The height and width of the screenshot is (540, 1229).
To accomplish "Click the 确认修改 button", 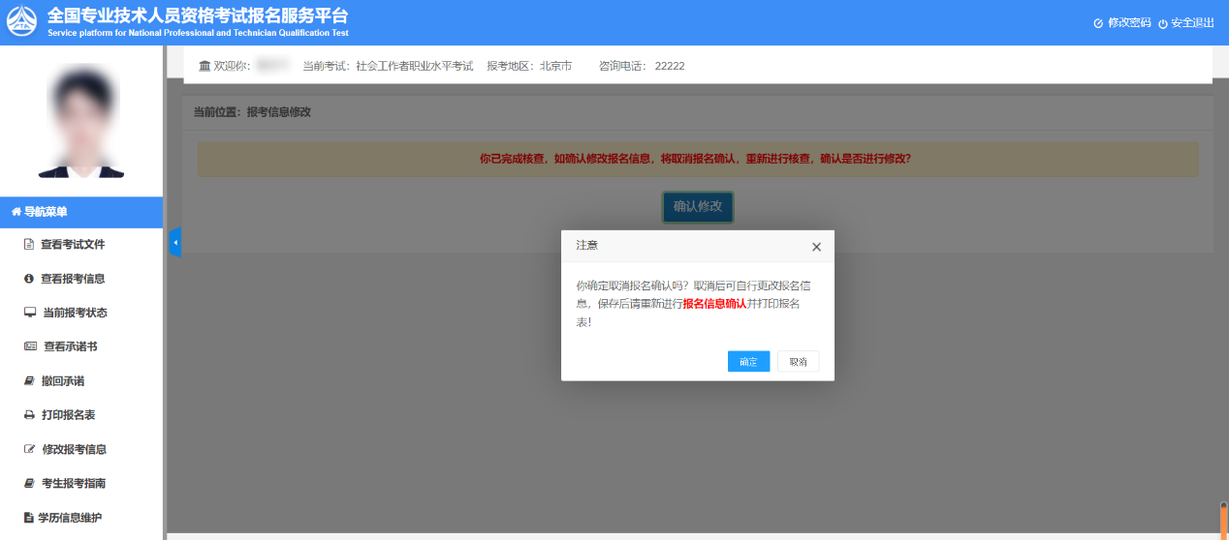I will [698, 207].
